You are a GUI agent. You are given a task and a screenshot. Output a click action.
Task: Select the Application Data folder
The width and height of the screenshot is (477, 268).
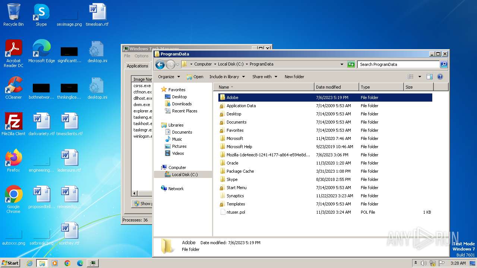tap(325, 106)
